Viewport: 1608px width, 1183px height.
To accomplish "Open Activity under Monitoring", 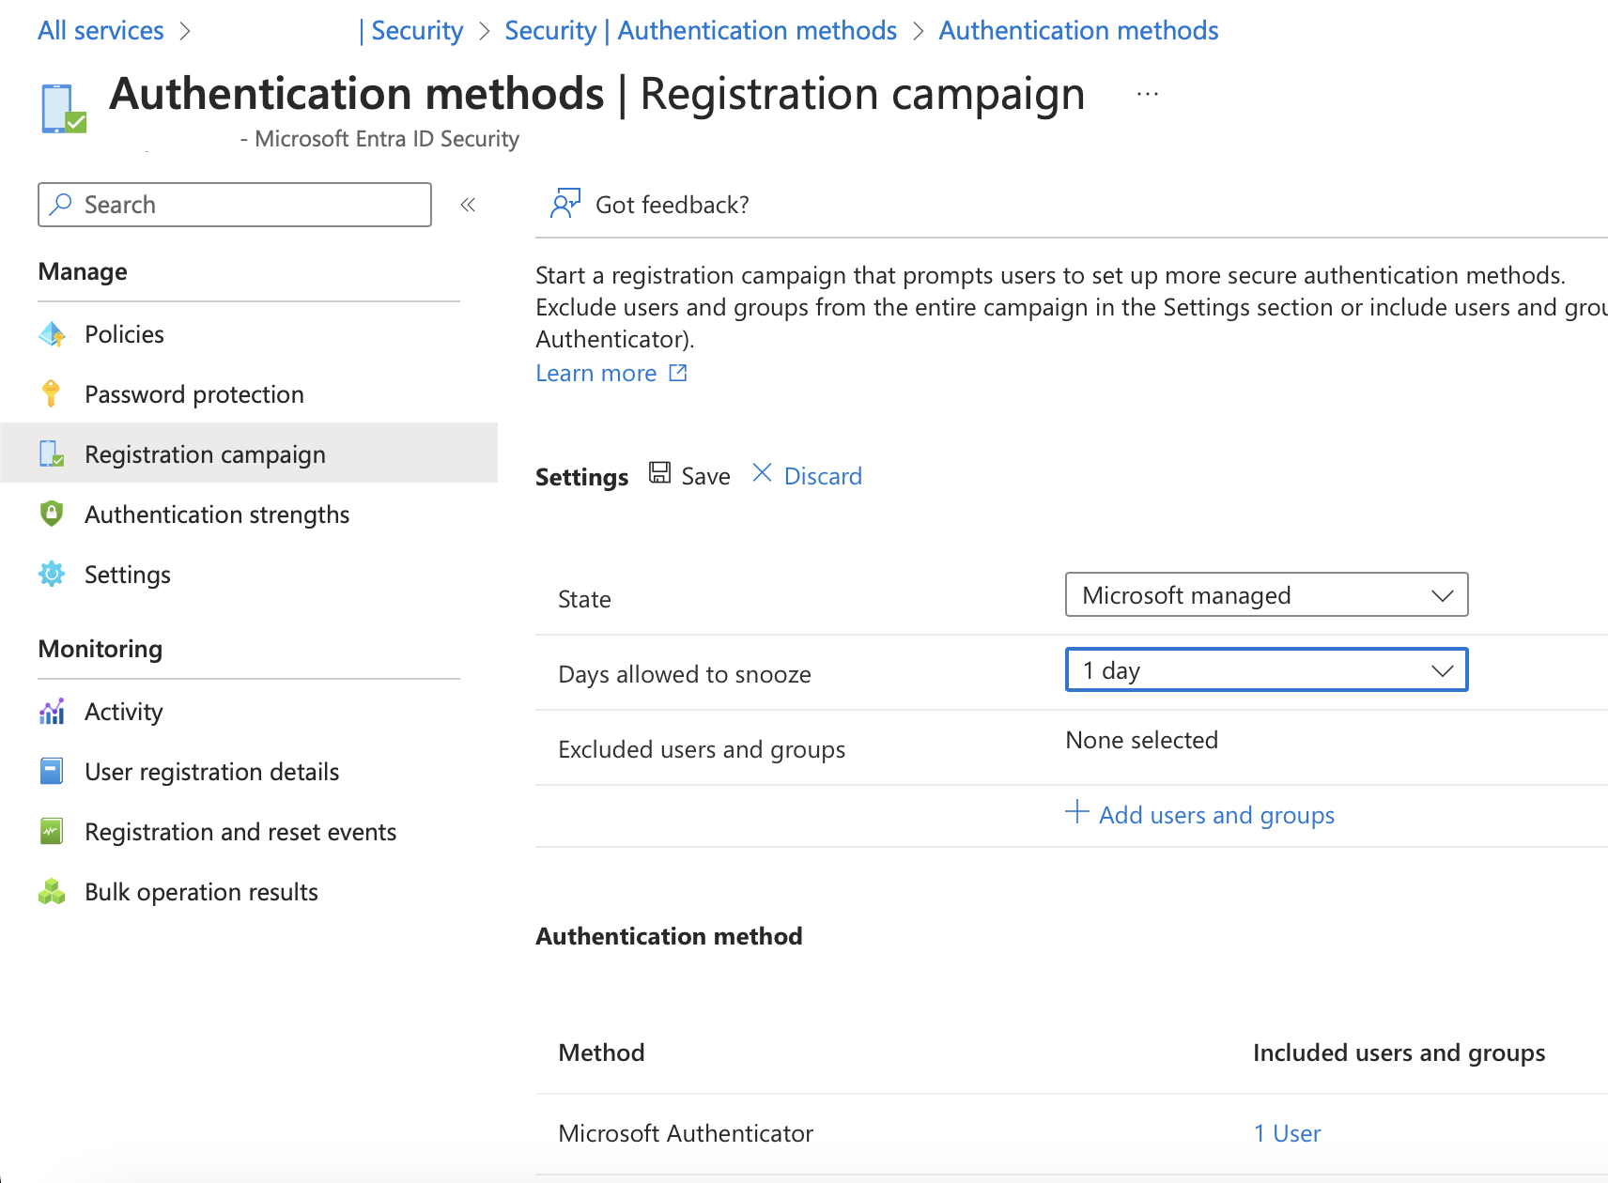I will click(249, 712).
